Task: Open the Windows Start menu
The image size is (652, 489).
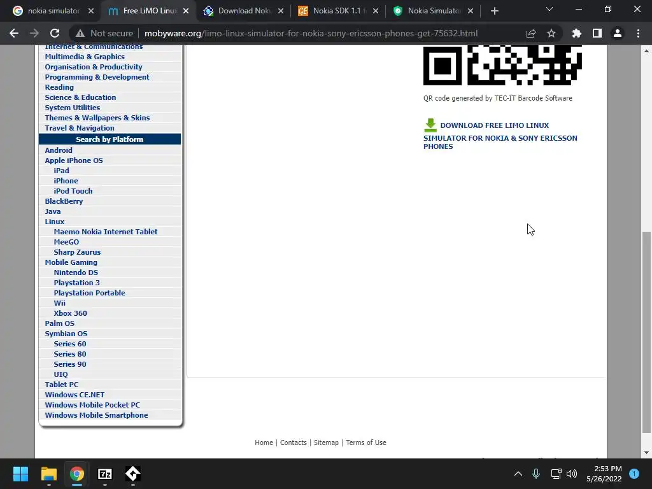Action: coord(20,474)
